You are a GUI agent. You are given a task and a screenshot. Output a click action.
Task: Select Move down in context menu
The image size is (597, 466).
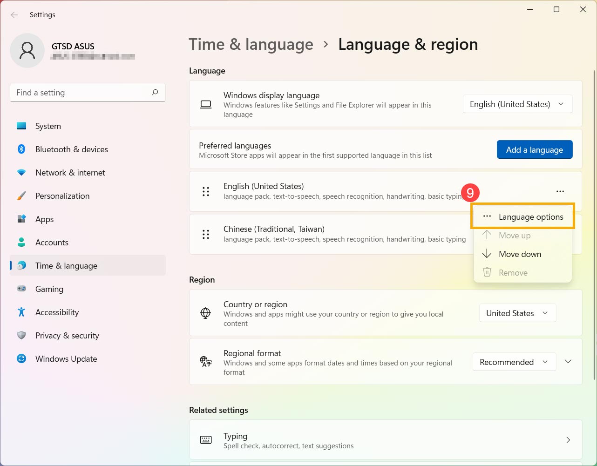click(x=522, y=254)
